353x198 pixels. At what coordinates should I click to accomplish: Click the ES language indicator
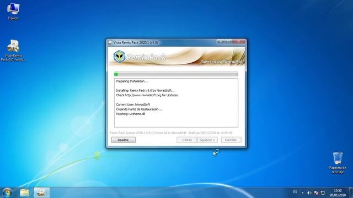coord(295,192)
